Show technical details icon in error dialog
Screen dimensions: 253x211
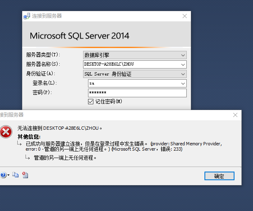pos(25,175)
